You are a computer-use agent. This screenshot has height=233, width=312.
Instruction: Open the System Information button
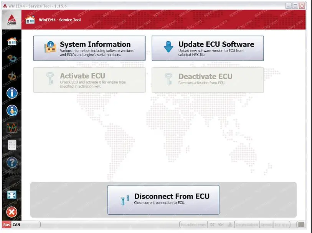point(89,48)
